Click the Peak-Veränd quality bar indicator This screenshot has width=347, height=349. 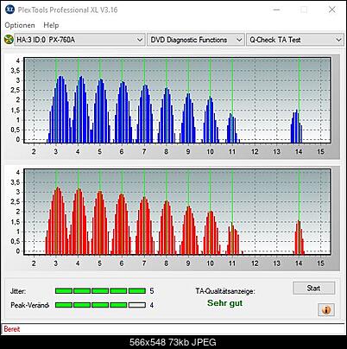click(x=100, y=305)
